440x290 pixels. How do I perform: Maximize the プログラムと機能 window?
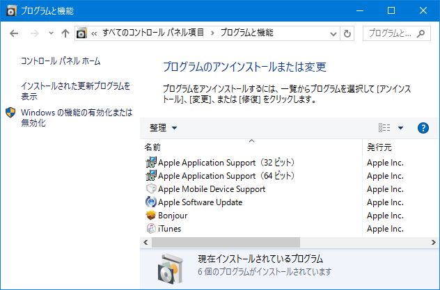click(x=391, y=10)
